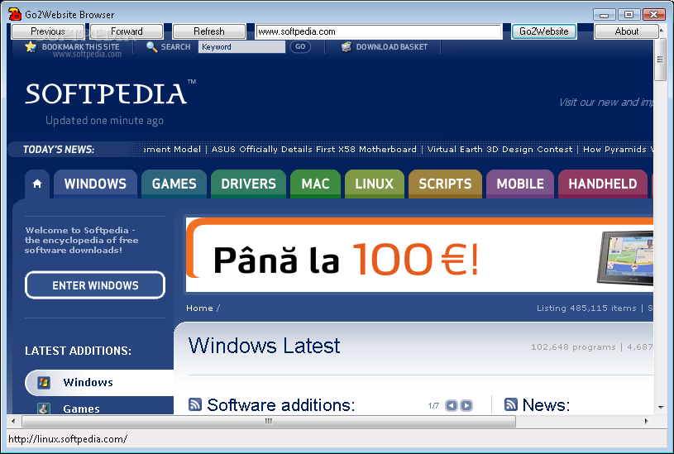674x454 pixels.
Task: Open the DRIVERS category tab
Action: (248, 184)
